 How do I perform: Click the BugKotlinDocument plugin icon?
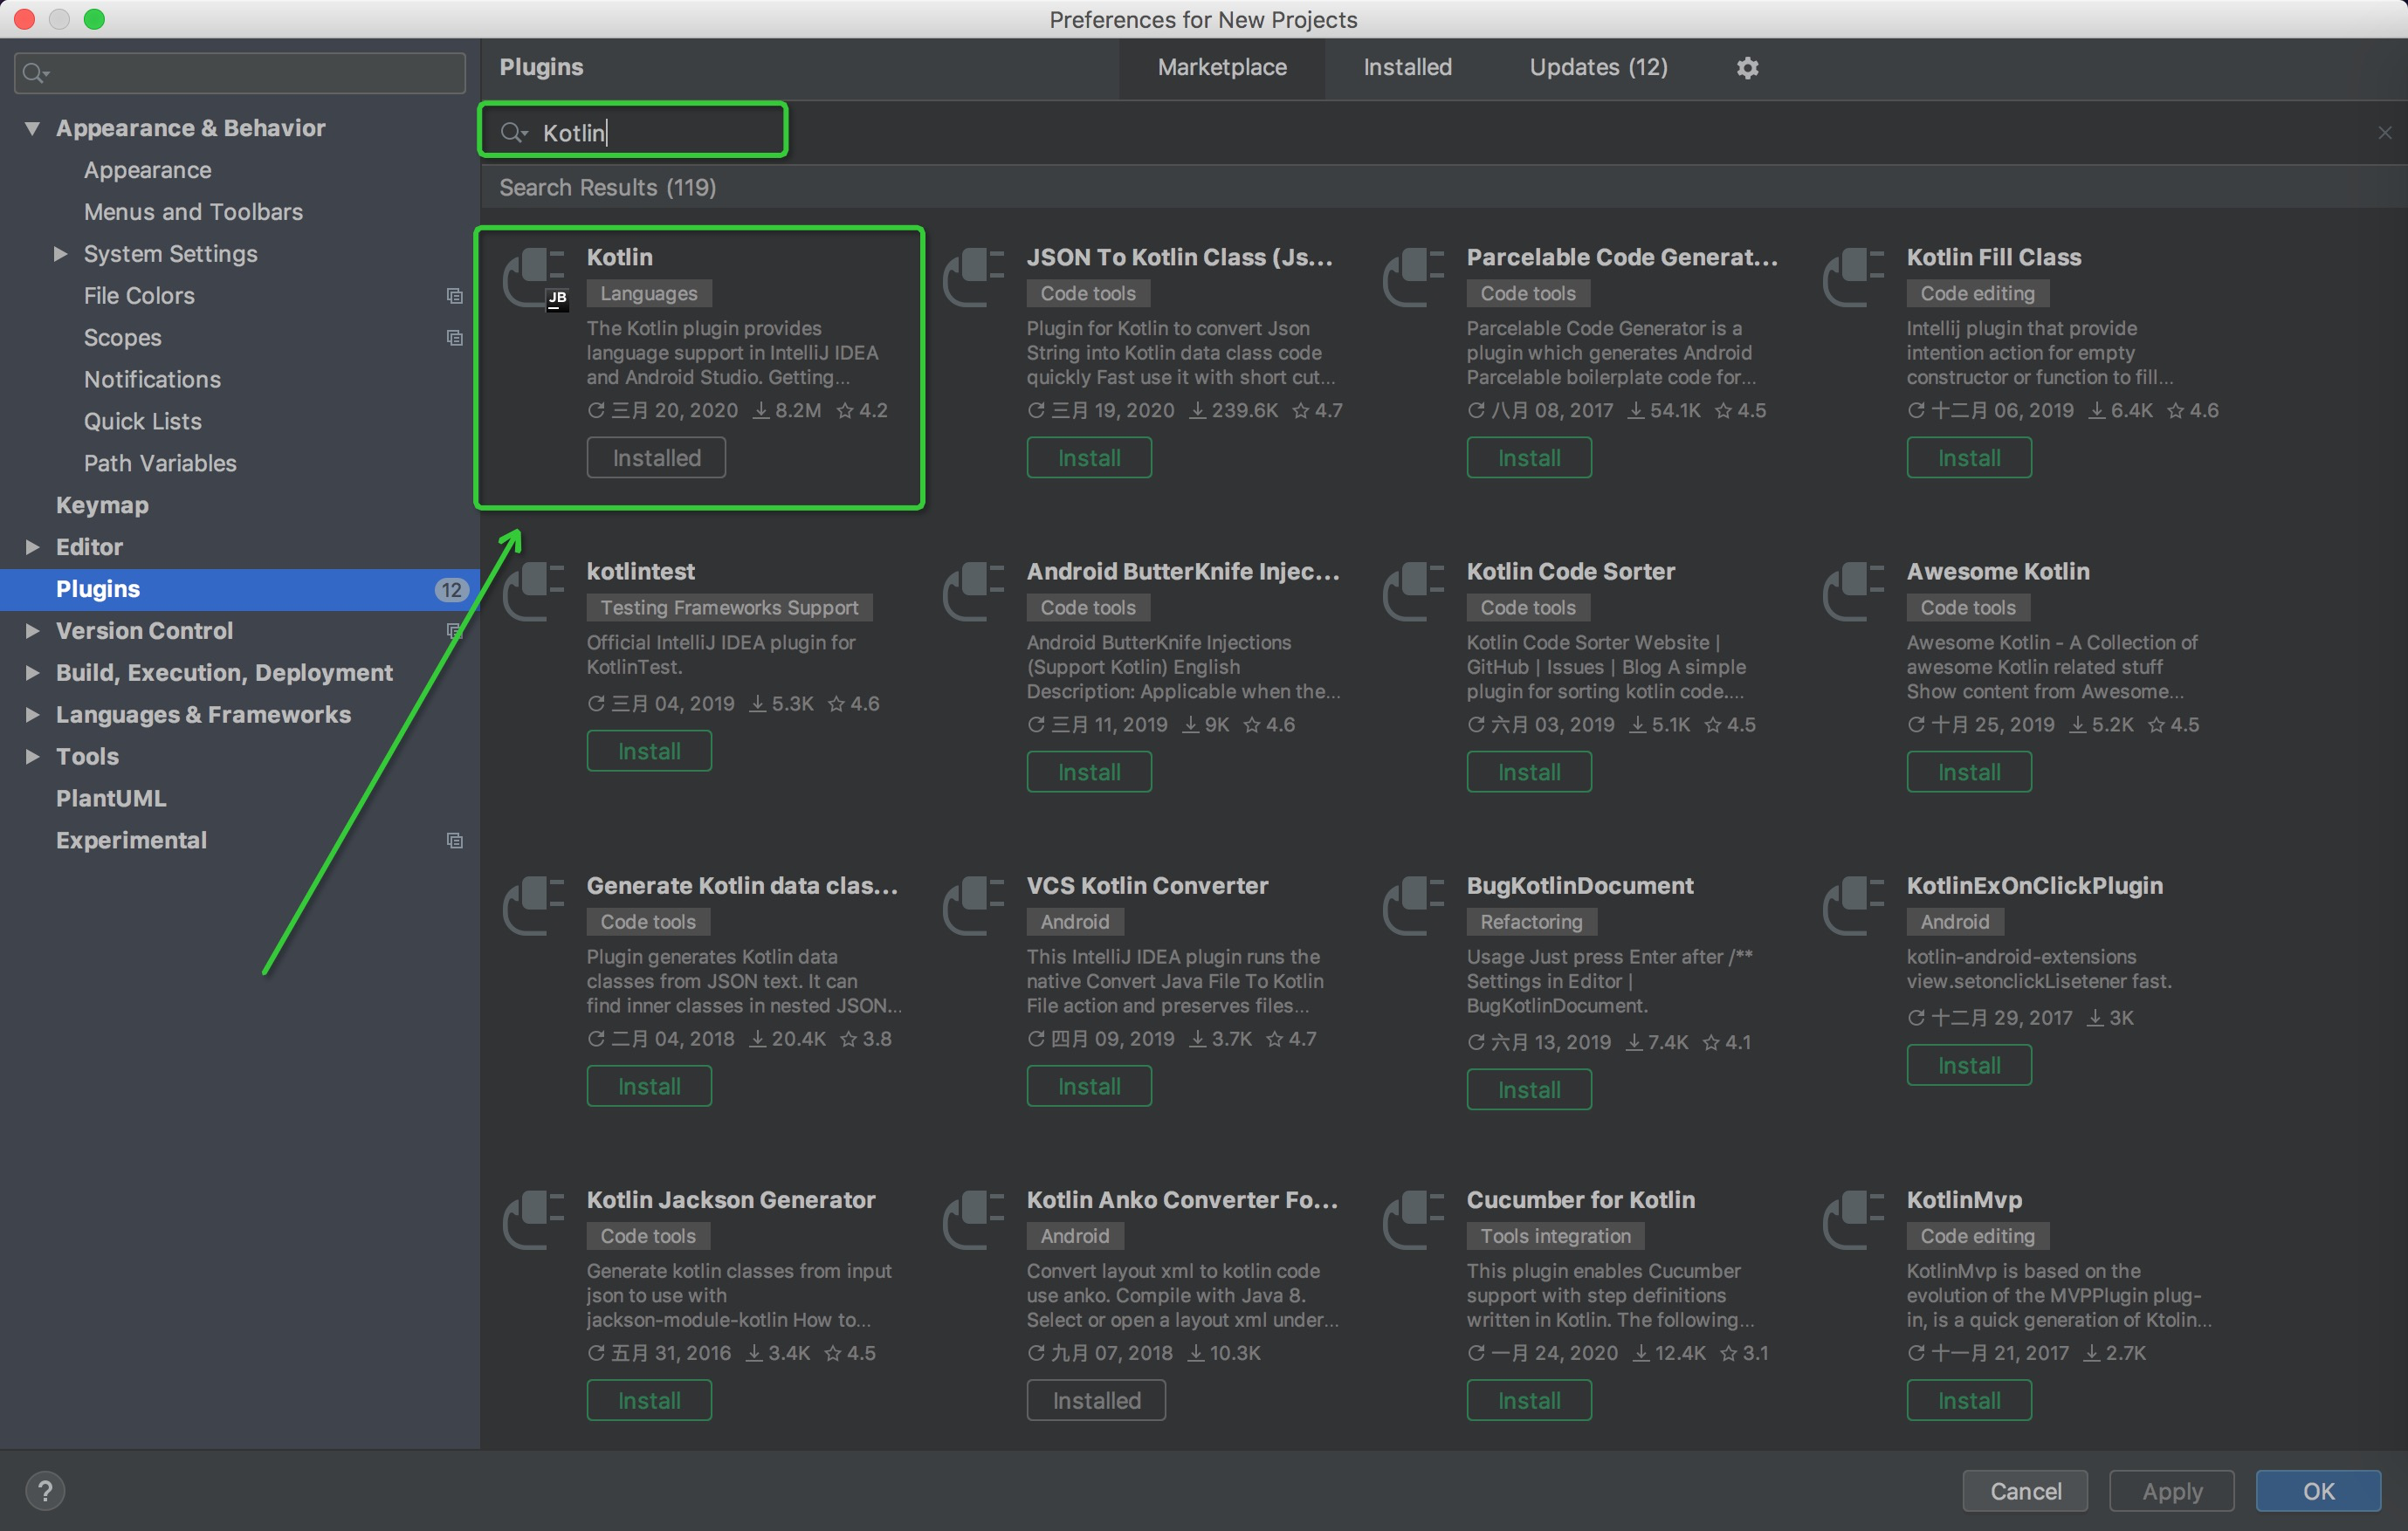[1414, 905]
